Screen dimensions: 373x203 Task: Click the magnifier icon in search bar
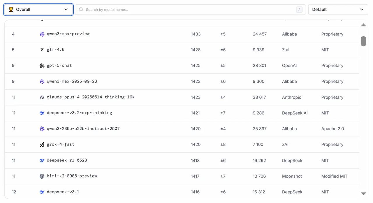[x=81, y=10]
